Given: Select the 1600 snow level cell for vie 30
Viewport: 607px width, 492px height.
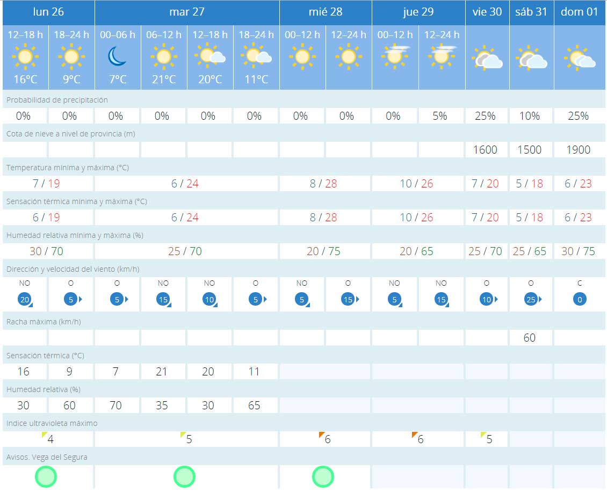Looking at the screenshot, I should [485, 150].
